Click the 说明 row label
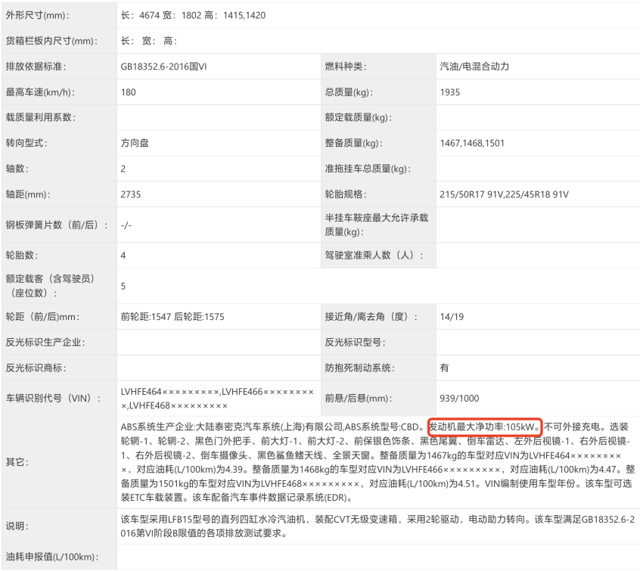The width and height of the screenshot is (640, 571). click(17, 526)
